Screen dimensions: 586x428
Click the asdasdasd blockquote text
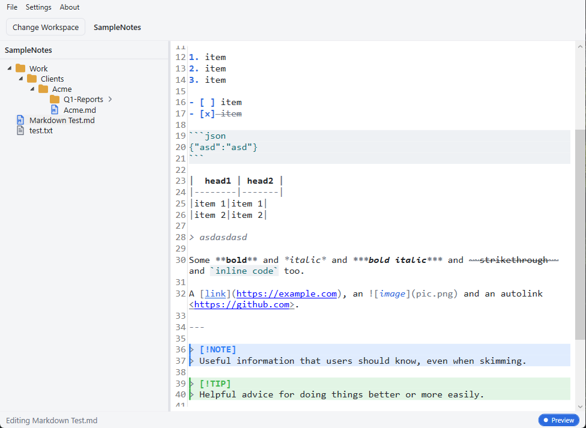tap(223, 237)
